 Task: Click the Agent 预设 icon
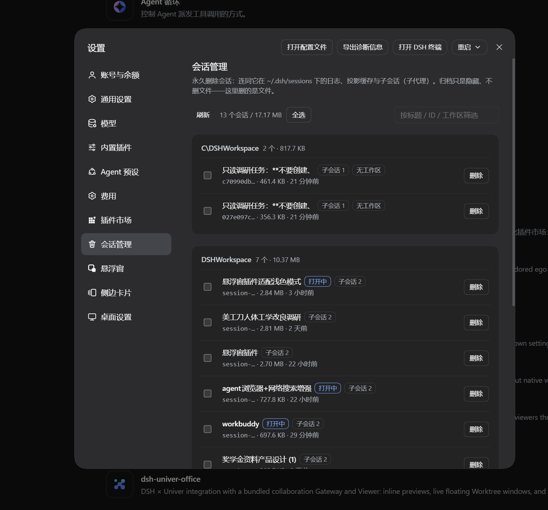tap(92, 172)
